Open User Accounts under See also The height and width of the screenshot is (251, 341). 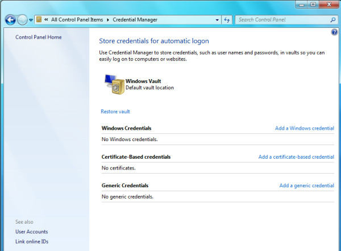click(31, 232)
